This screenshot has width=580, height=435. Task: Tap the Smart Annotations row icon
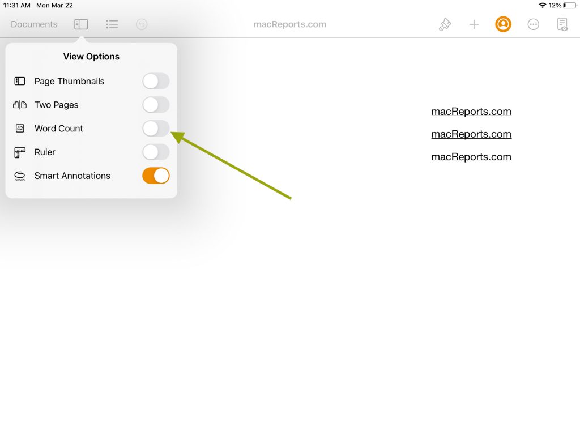[x=20, y=176]
